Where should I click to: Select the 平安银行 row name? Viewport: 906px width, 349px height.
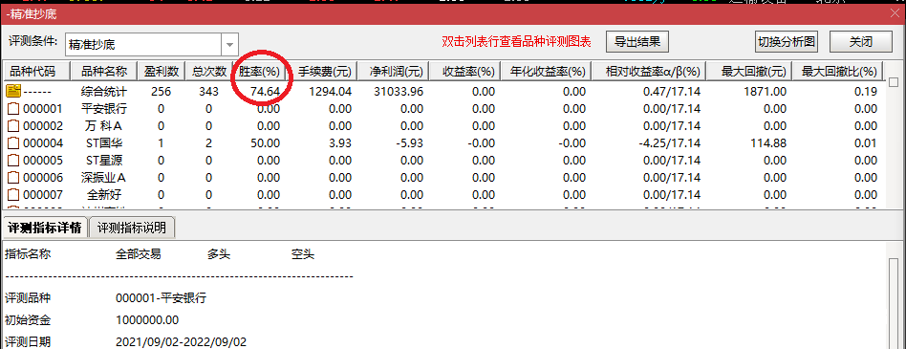(x=103, y=109)
